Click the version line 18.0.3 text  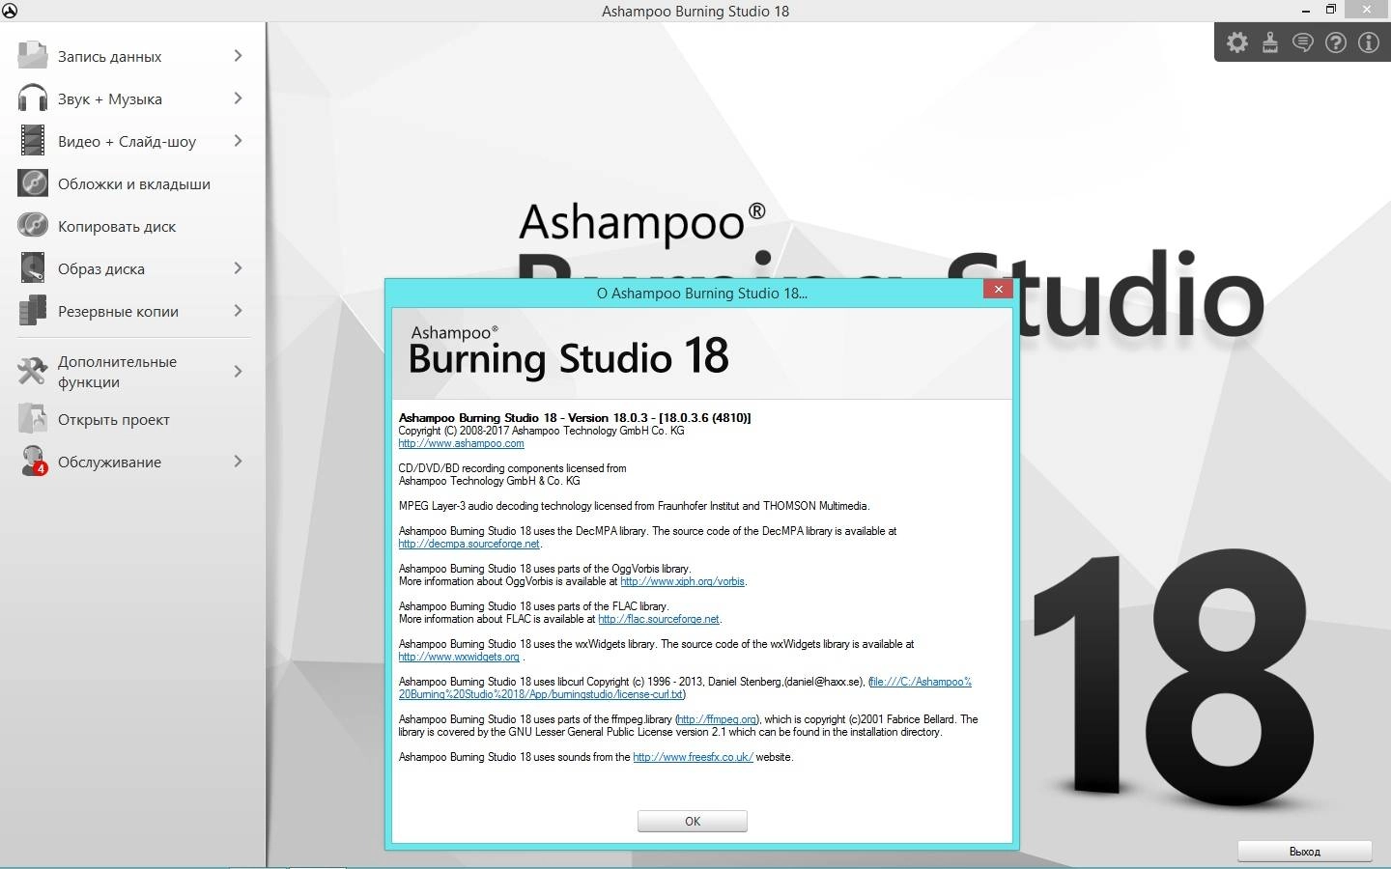click(575, 418)
